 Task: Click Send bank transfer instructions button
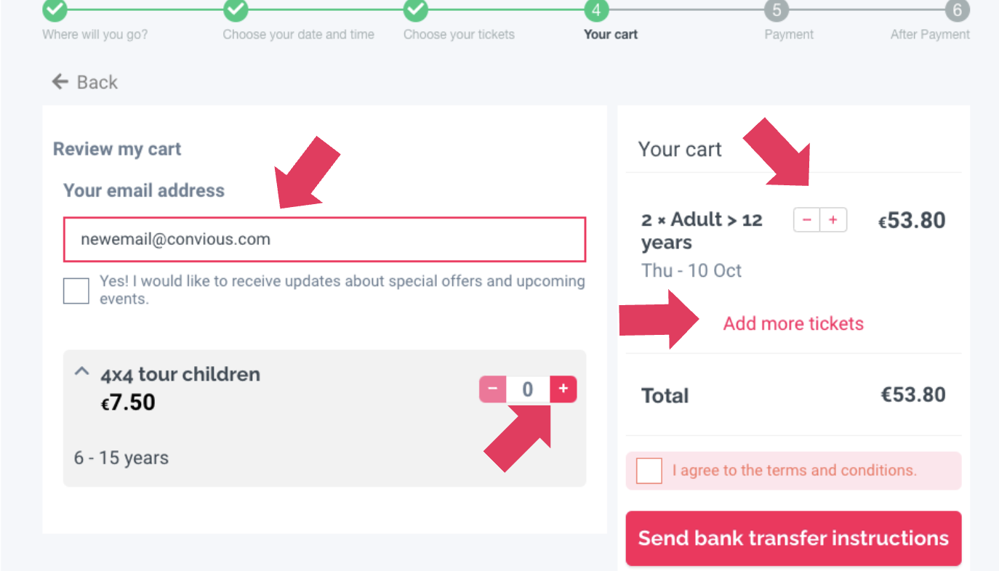793,538
